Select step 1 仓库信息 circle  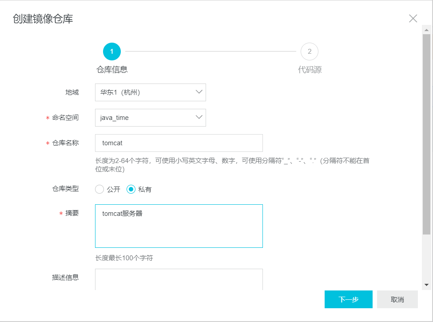(112, 52)
